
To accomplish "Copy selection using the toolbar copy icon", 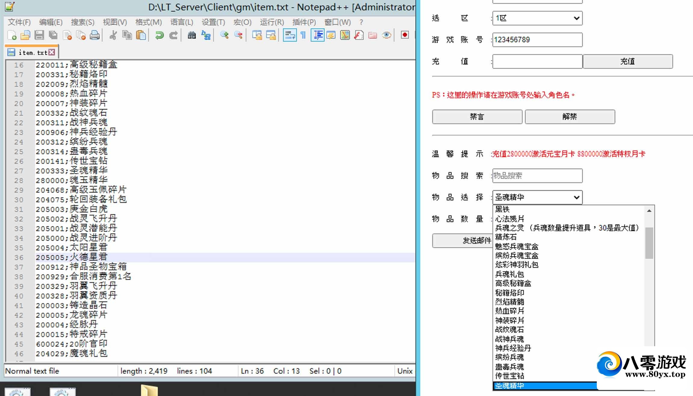I will [x=127, y=35].
